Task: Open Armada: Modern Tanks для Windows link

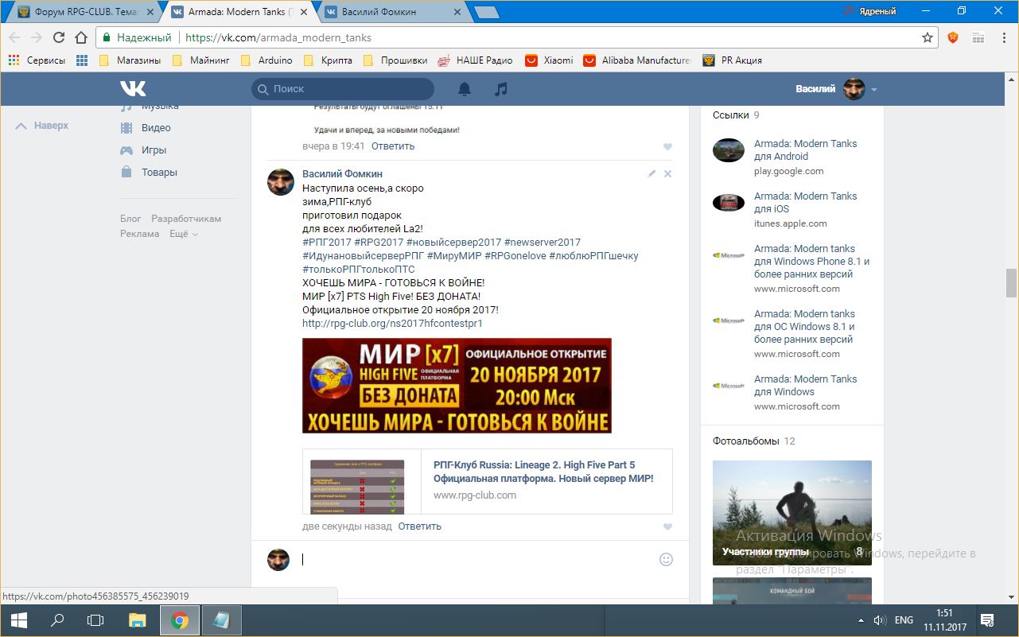Action: (x=805, y=386)
